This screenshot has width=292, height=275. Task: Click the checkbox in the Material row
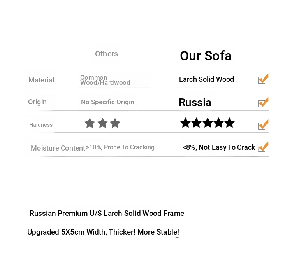262,80
